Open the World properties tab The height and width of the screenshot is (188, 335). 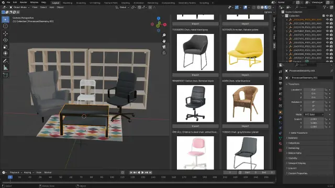pos(281,99)
